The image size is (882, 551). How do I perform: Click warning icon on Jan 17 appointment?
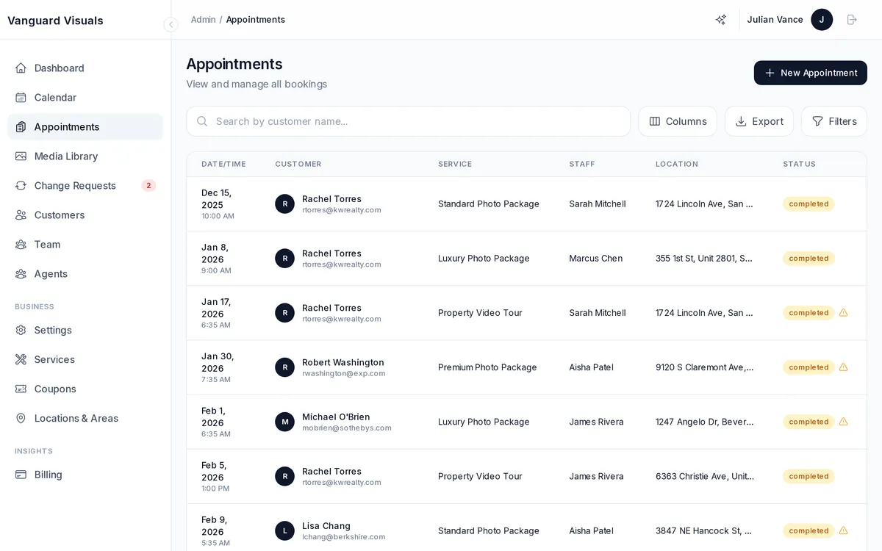click(843, 313)
